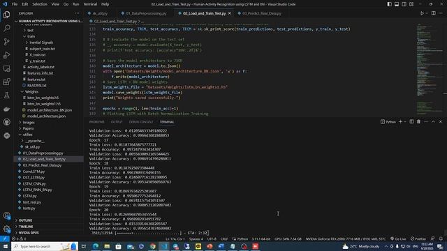The width and height of the screenshot is (447, 251).
Task: Switch to the sk_util.py editor tab
Action: pos(99,13)
